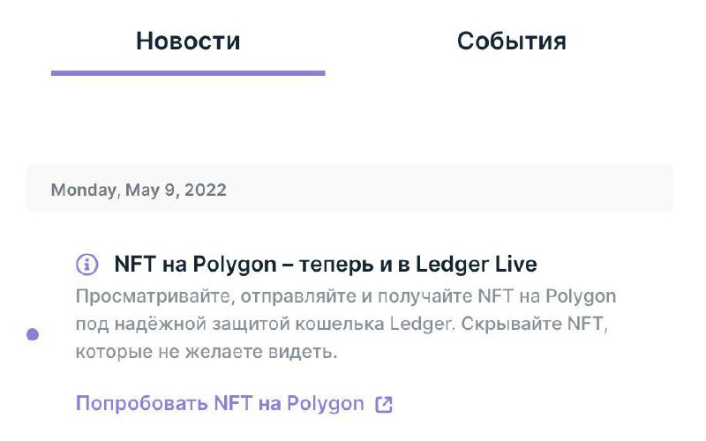Click the word Попробовать in the purple link
The image size is (706, 441).
(141, 404)
